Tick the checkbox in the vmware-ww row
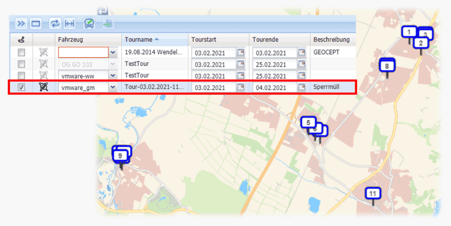Image resolution: width=451 pixels, height=226 pixels. point(22,76)
